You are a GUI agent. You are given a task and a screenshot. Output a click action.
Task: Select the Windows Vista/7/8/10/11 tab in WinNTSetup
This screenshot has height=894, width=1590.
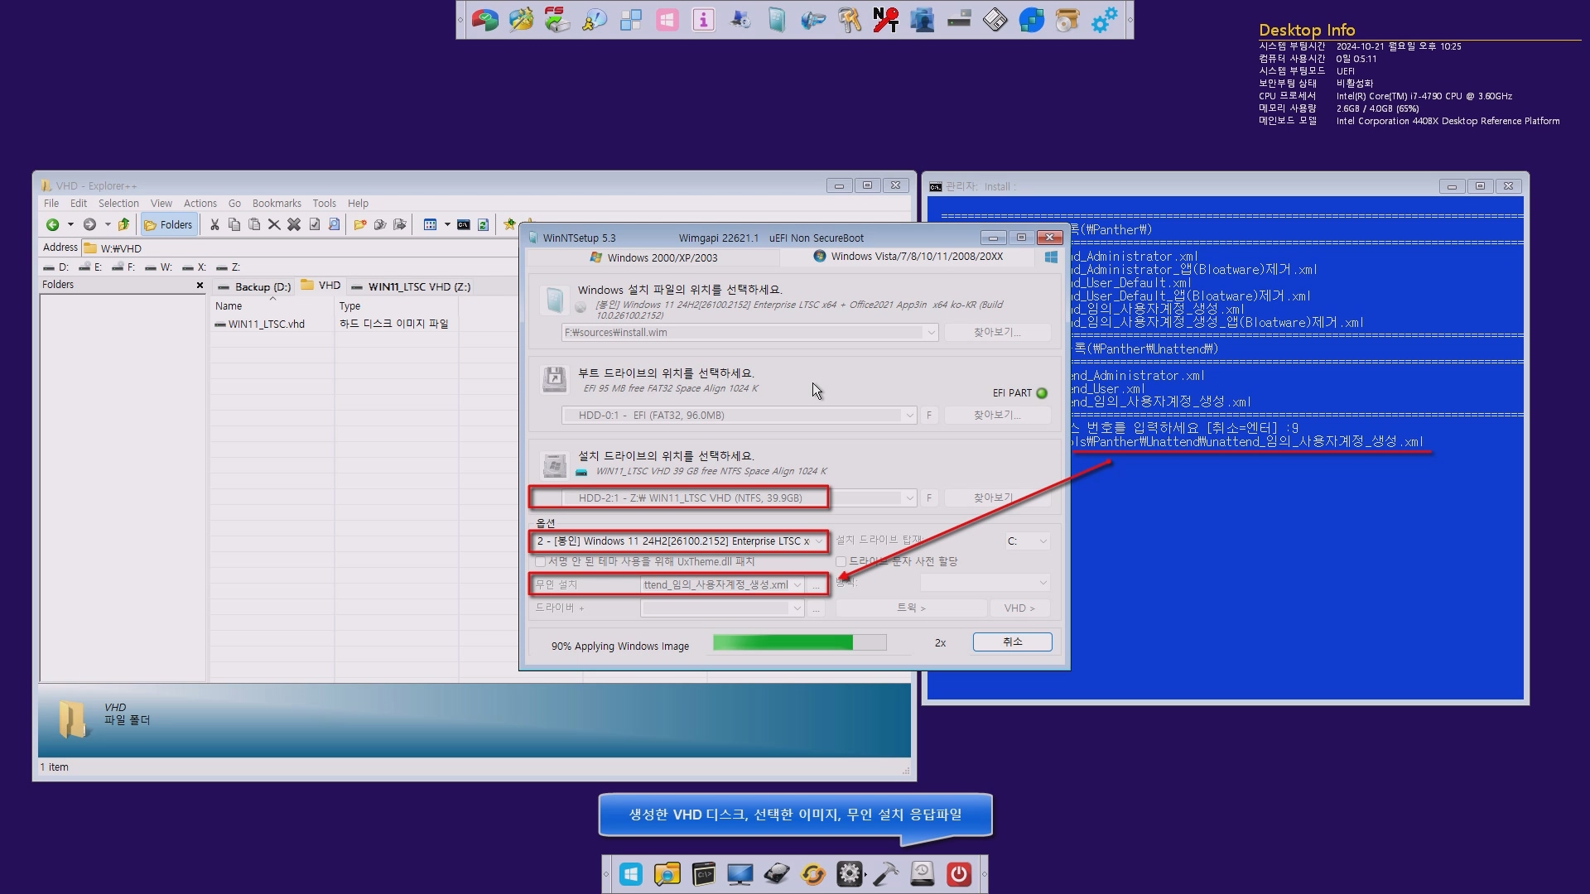coord(908,257)
